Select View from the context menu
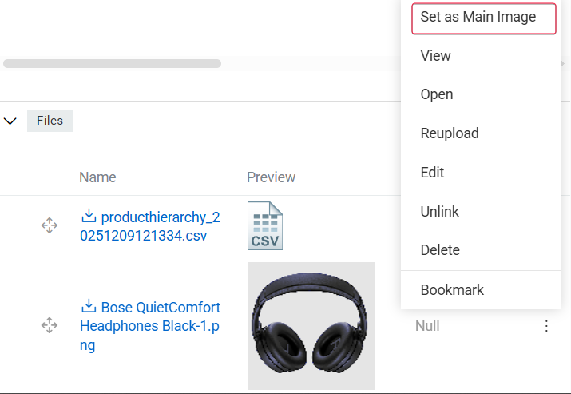The width and height of the screenshot is (571, 394). click(x=435, y=56)
